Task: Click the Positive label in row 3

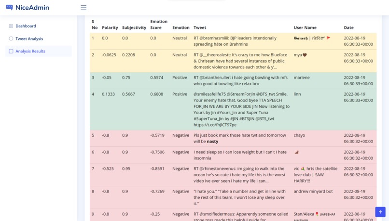Action: pyautogui.click(x=180, y=78)
